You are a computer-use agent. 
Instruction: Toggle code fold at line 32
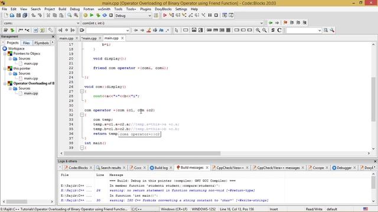pos(82,115)
